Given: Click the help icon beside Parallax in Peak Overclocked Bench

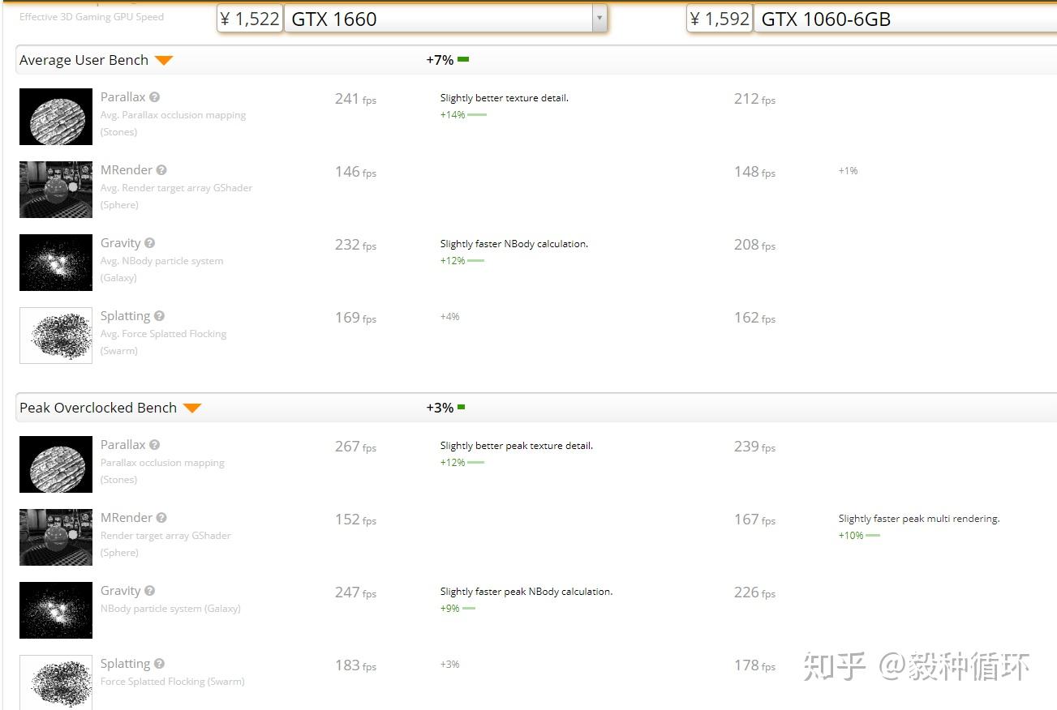Looking at the screenshot, I should tap(154, 445).
